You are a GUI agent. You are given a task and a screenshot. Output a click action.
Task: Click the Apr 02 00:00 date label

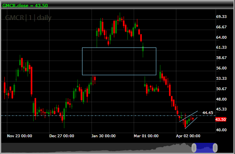coord(188,136)
